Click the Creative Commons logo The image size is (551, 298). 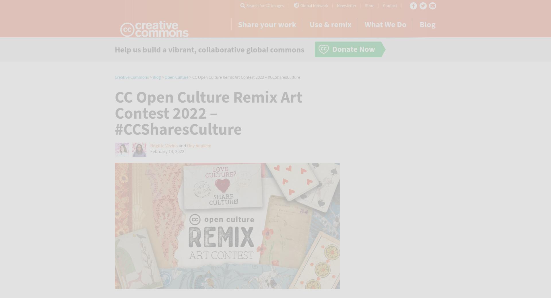[154, 29]
